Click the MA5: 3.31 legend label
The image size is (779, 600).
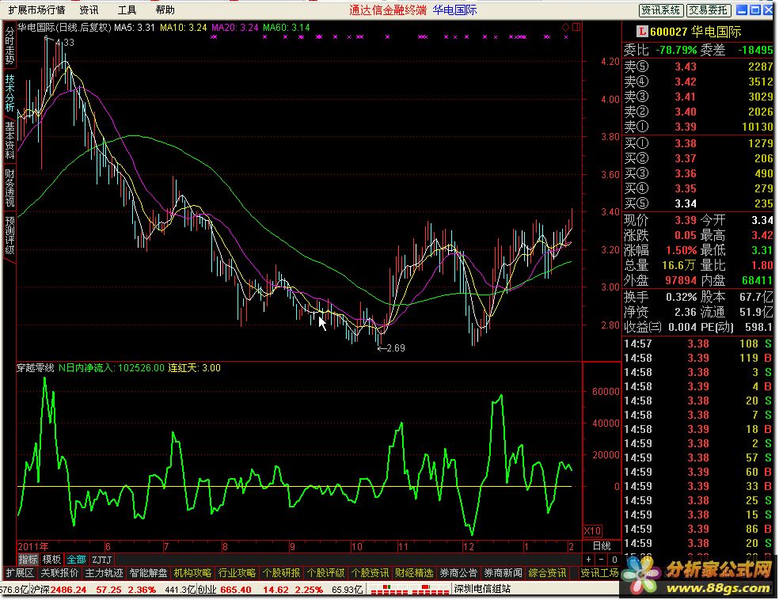[x=135, y=28]
